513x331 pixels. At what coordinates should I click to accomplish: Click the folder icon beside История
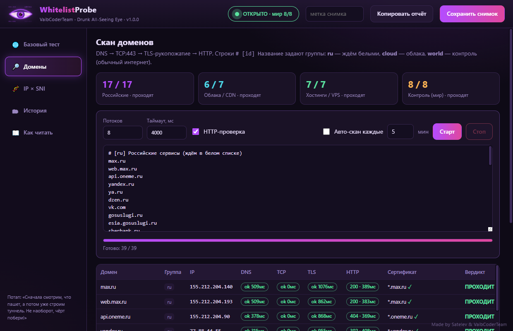click(15, 111)
